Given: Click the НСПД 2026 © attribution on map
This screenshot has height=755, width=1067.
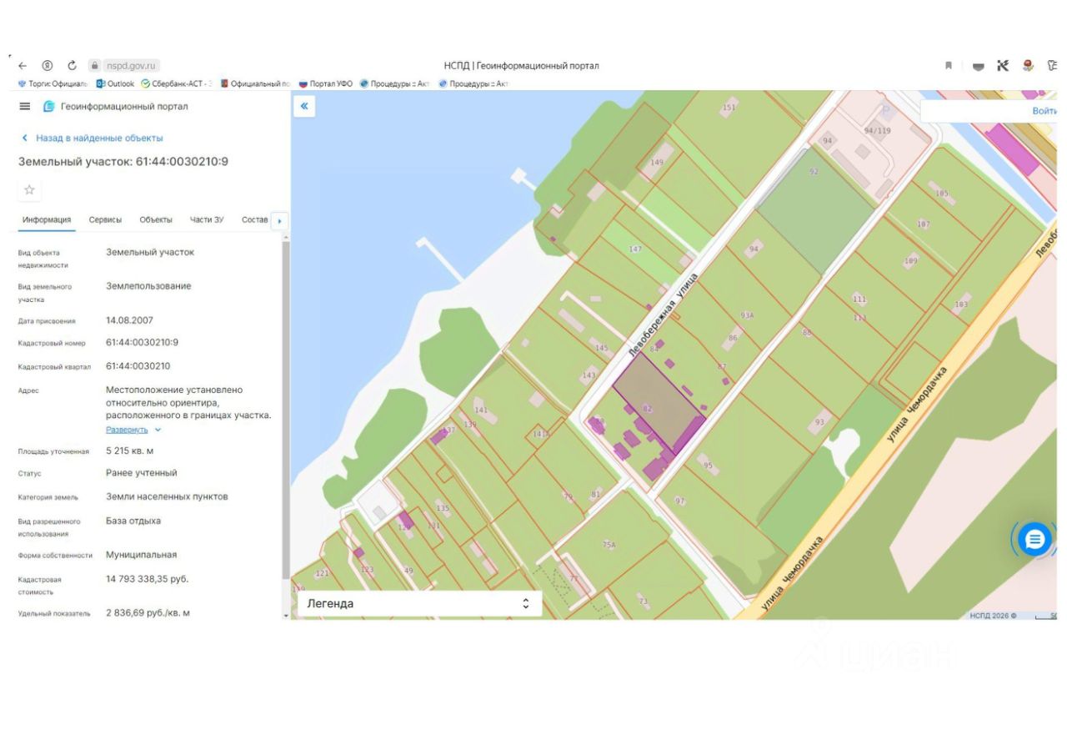Looking at the screenshot, I should coord(994,616).
